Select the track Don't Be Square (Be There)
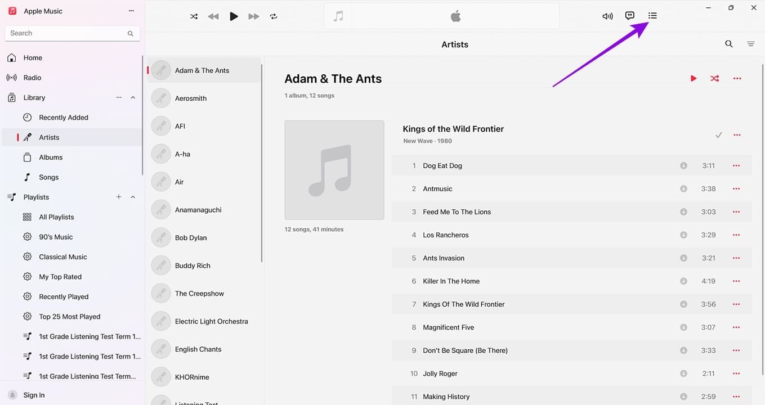This screenshot has height=405, width=765. (x=571, y=350)
